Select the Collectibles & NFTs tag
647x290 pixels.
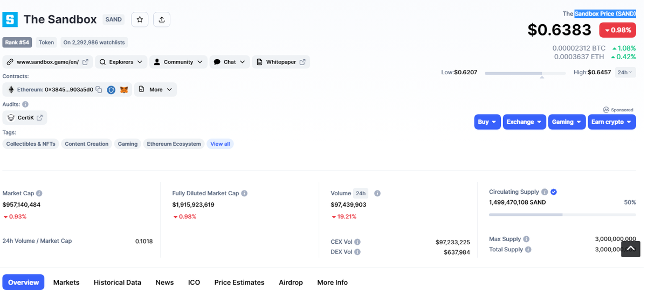31,144
